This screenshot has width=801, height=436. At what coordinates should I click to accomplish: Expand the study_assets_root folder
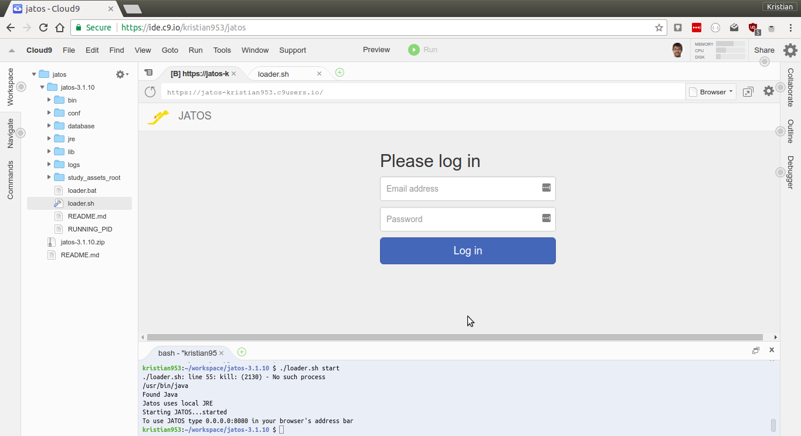tap(49, 178)
